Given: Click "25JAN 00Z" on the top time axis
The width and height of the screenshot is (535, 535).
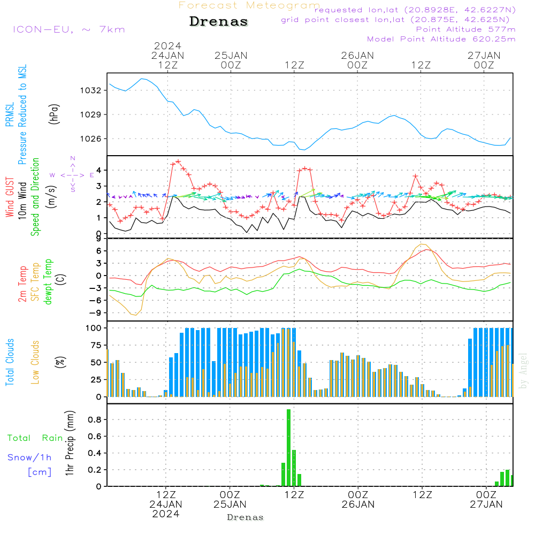Looking at the screenshot, I should click(231, 60).
